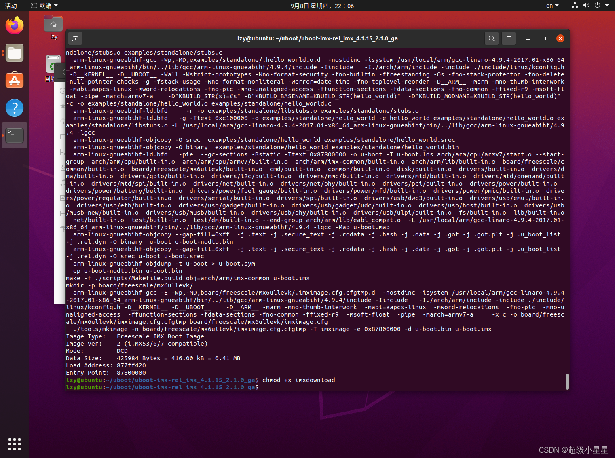Screen dimensions: 615x458
Task: Click the './tools/mkimage -n board/freescale' line
Action: tap(283, 329)
